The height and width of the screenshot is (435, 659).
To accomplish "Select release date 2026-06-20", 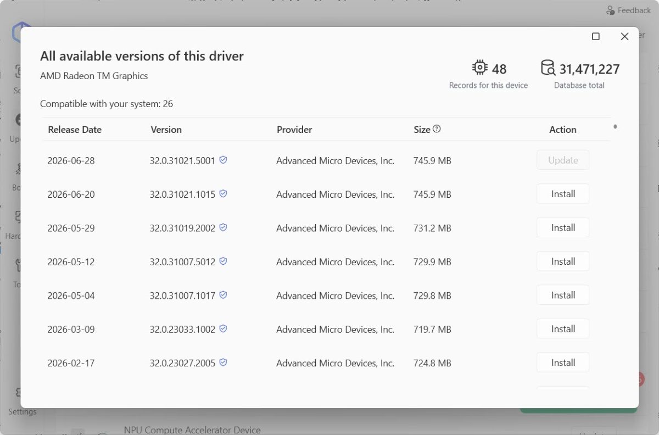I will click(71, 194).
